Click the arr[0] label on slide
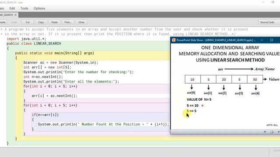Screen dimensions: 280x157 [x=191, y=93]
